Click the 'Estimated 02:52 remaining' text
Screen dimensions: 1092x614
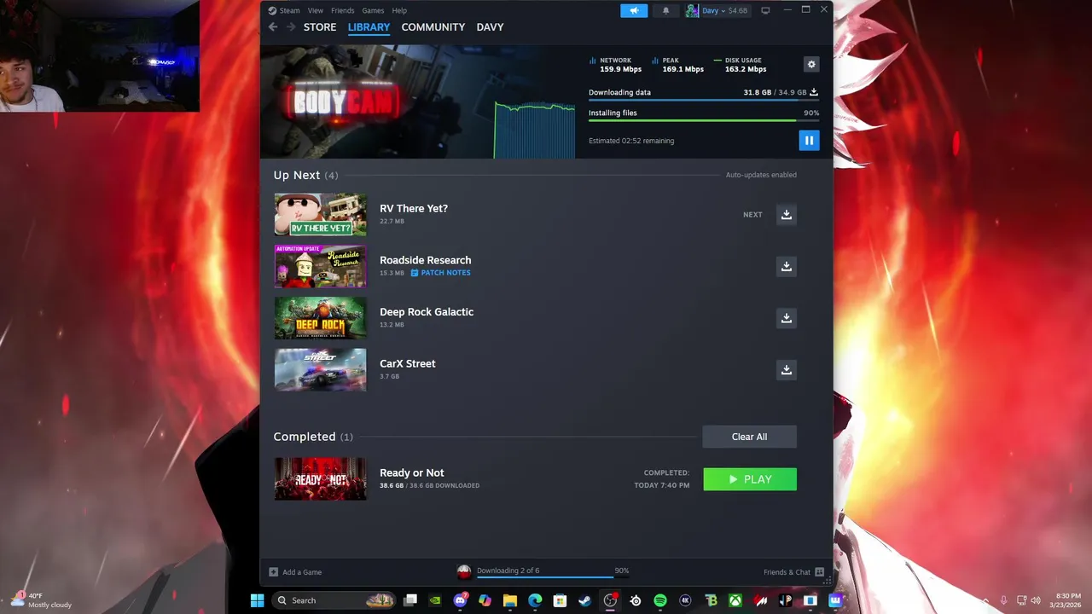pos(631,141)
